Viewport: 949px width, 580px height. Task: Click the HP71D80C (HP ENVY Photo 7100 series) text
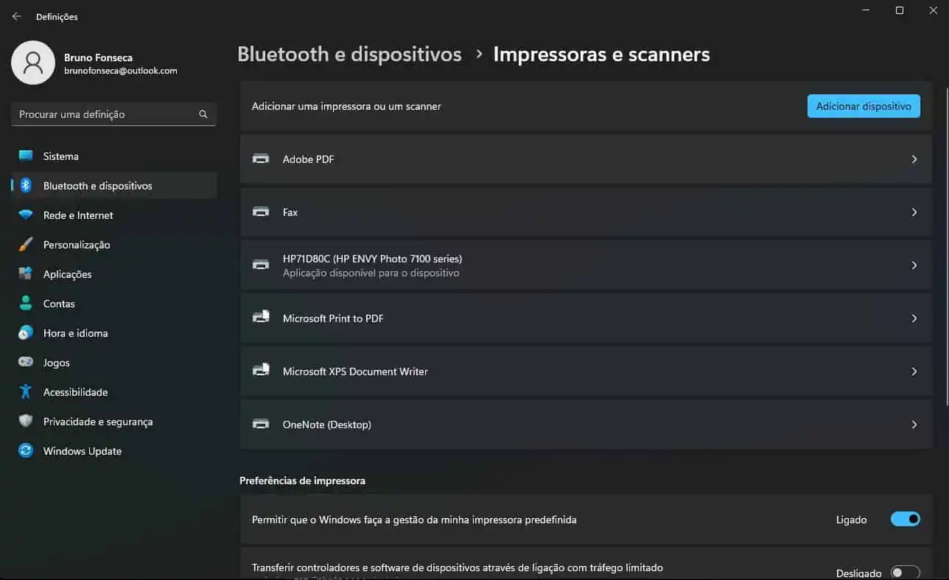(x=372, y=259)
